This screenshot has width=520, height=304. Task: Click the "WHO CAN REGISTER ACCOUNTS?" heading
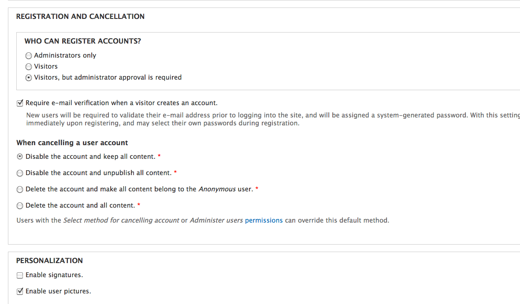point(82,41)
